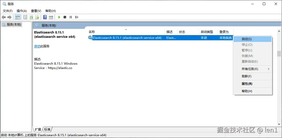Viewport: 282px width, 138px height.
Task: Sort by the 状态 column header
Action: (x=188, y=32)
